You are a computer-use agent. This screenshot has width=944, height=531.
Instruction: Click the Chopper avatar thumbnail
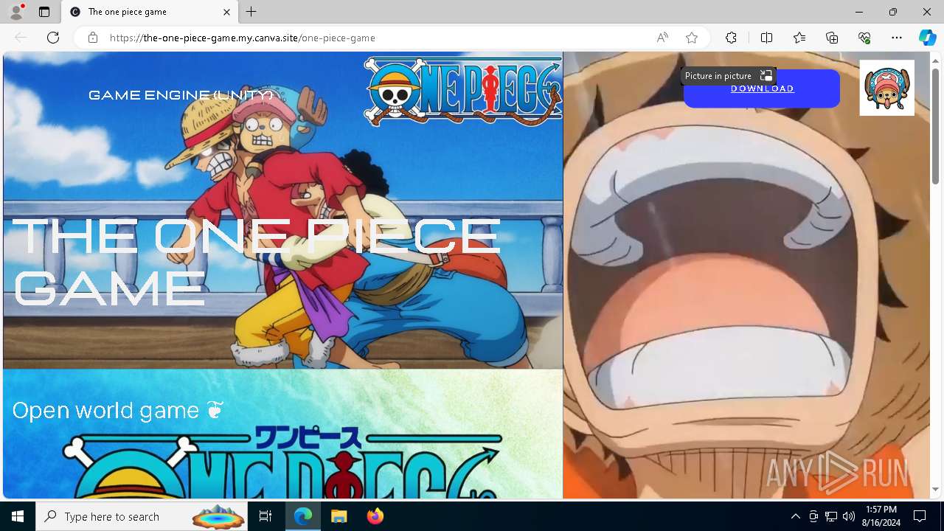pos(887,88)
